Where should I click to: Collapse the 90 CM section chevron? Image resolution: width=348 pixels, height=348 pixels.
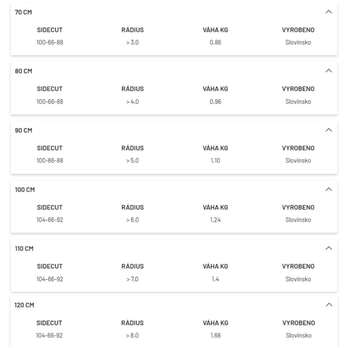[328, 130]
